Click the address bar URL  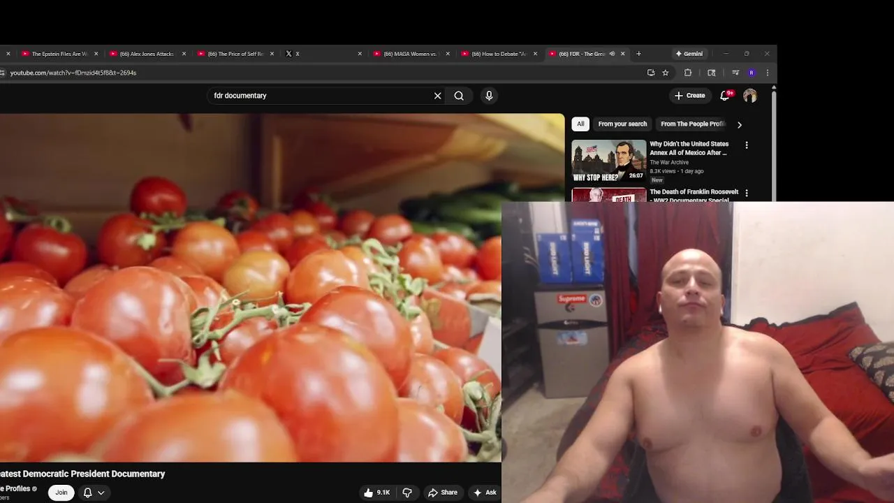click(73, 73)
